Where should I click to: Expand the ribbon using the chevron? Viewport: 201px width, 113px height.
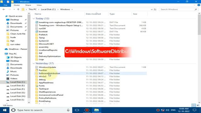point(194,5)
